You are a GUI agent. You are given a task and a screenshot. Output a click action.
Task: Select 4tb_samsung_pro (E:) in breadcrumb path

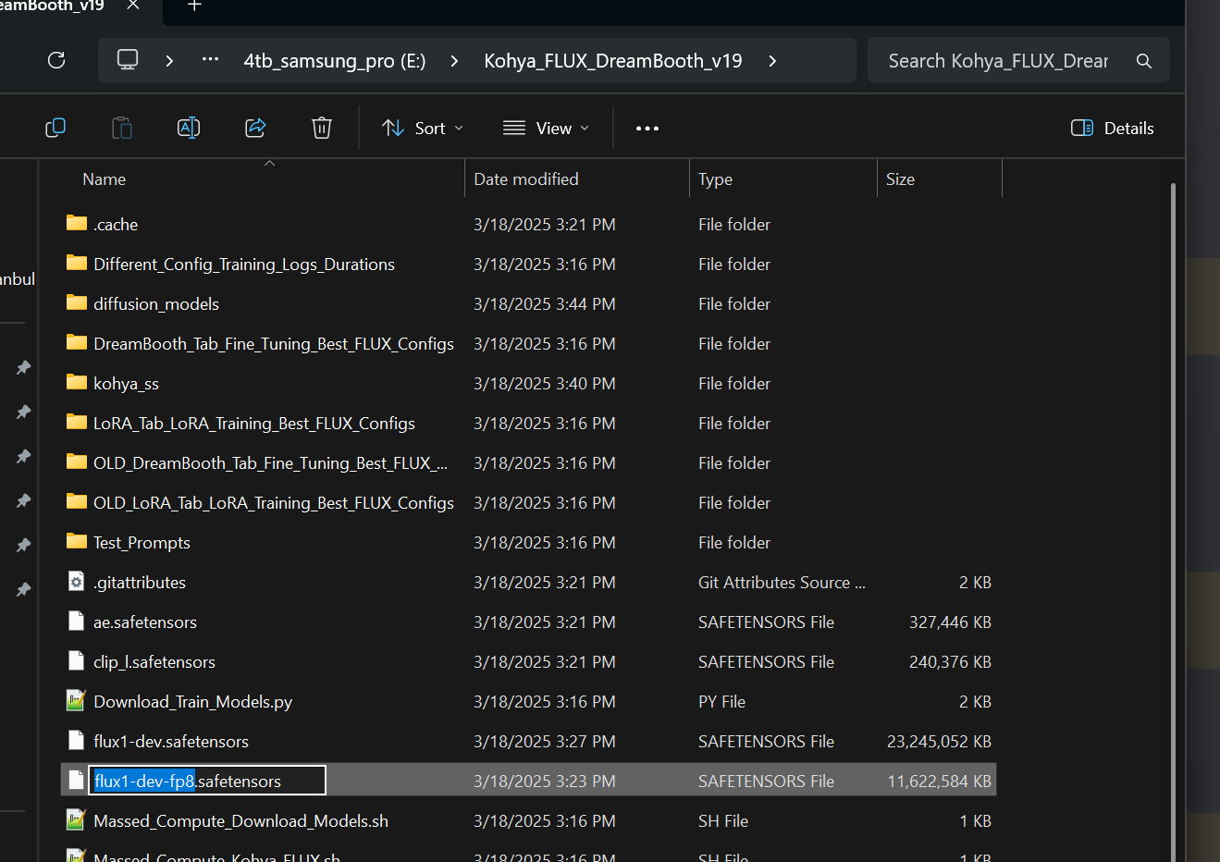coord(334,61)
